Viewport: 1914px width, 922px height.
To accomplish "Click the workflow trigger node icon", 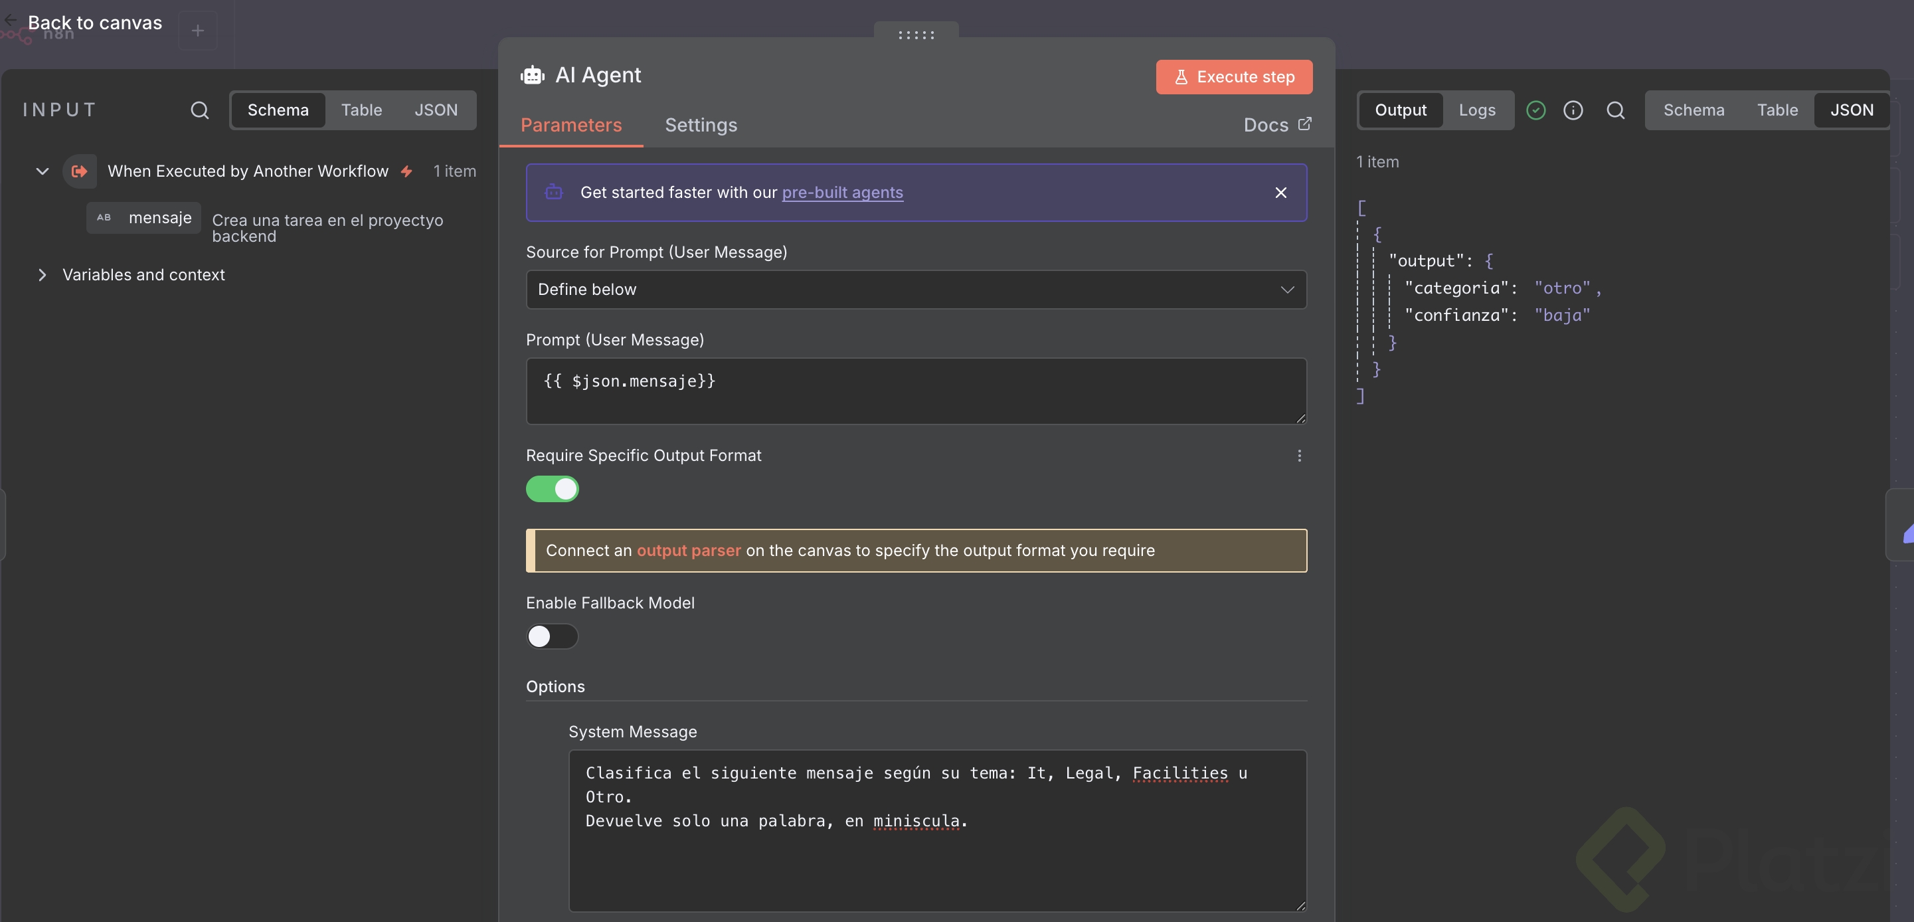I will [80, 171].
